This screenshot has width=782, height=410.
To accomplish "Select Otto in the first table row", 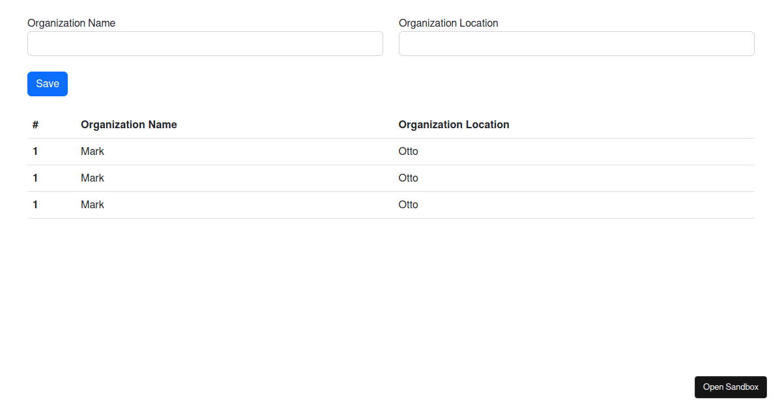I will 408,151.
